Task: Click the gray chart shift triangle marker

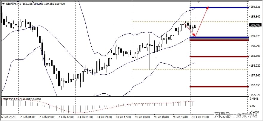Action: pyautogui.click(x=199, y=2)
